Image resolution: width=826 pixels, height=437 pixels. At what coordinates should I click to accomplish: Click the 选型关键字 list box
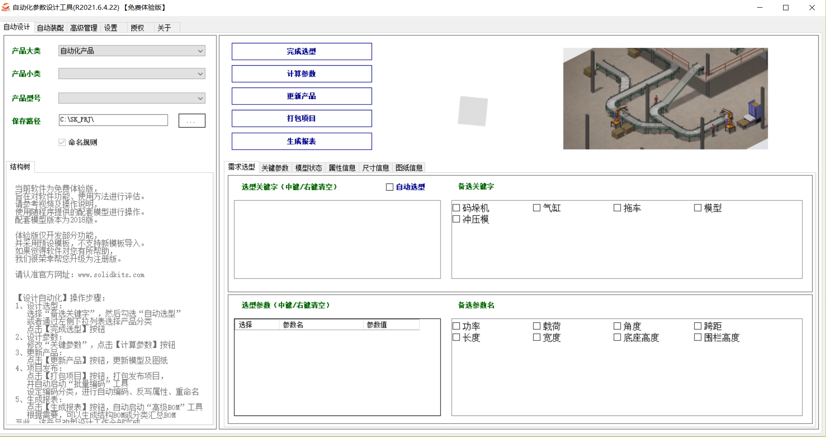tap(337, 239)
